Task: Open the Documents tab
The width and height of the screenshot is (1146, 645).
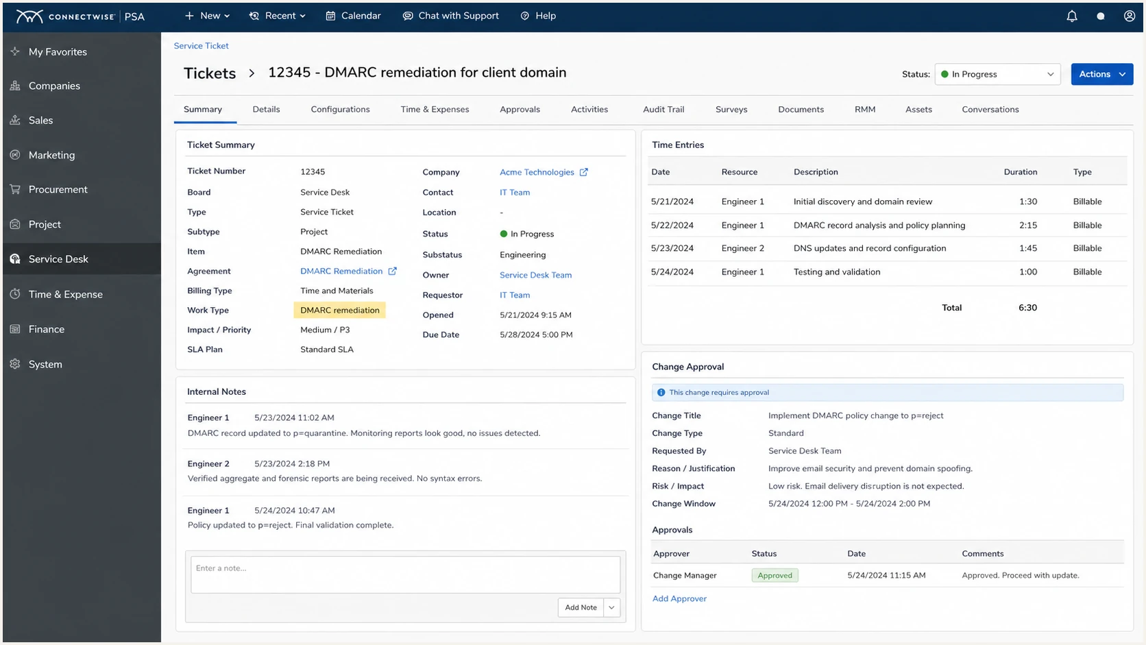Action: coord(801,110)
